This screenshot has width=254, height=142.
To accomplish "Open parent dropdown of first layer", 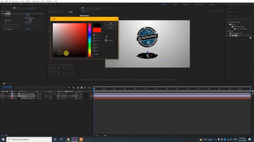I will point(84,94).
